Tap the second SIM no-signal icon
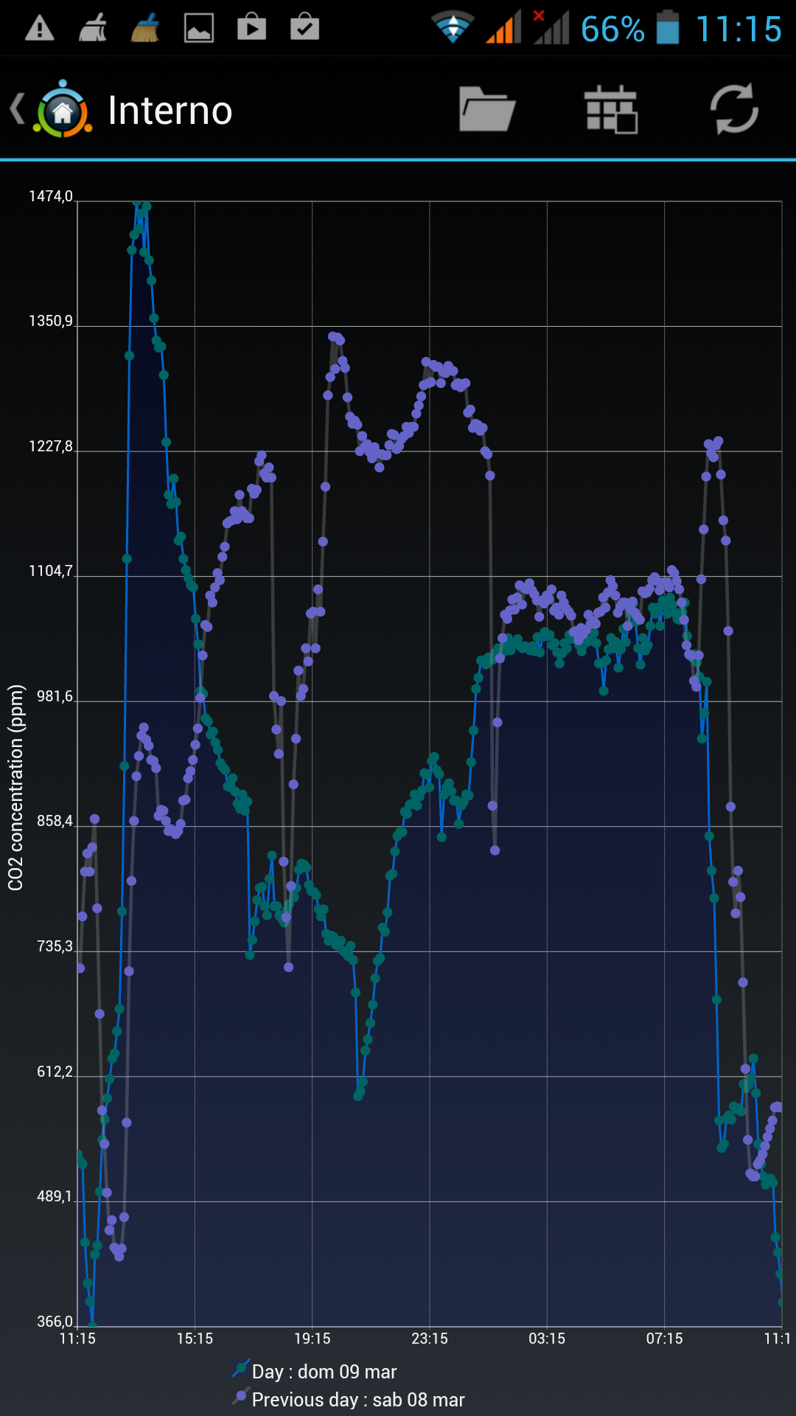 click(x=551, y=27)
